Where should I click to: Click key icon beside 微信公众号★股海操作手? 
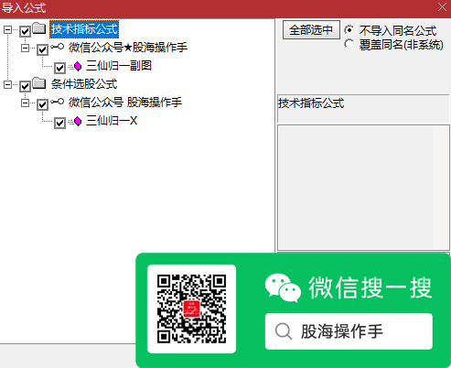click(x=58, y=47)
